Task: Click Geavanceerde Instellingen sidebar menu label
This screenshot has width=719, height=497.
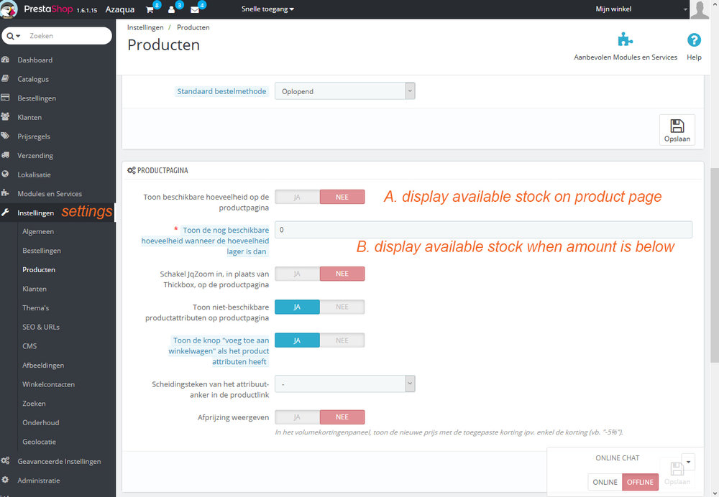Action: tap(59, 461)
